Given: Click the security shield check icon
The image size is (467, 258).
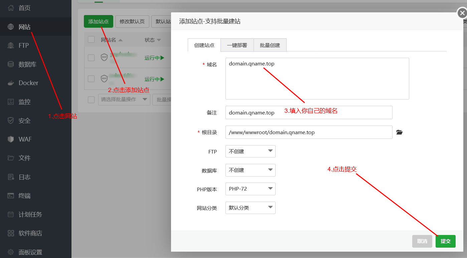Looking at the screenshot, I should pos(11,120).
